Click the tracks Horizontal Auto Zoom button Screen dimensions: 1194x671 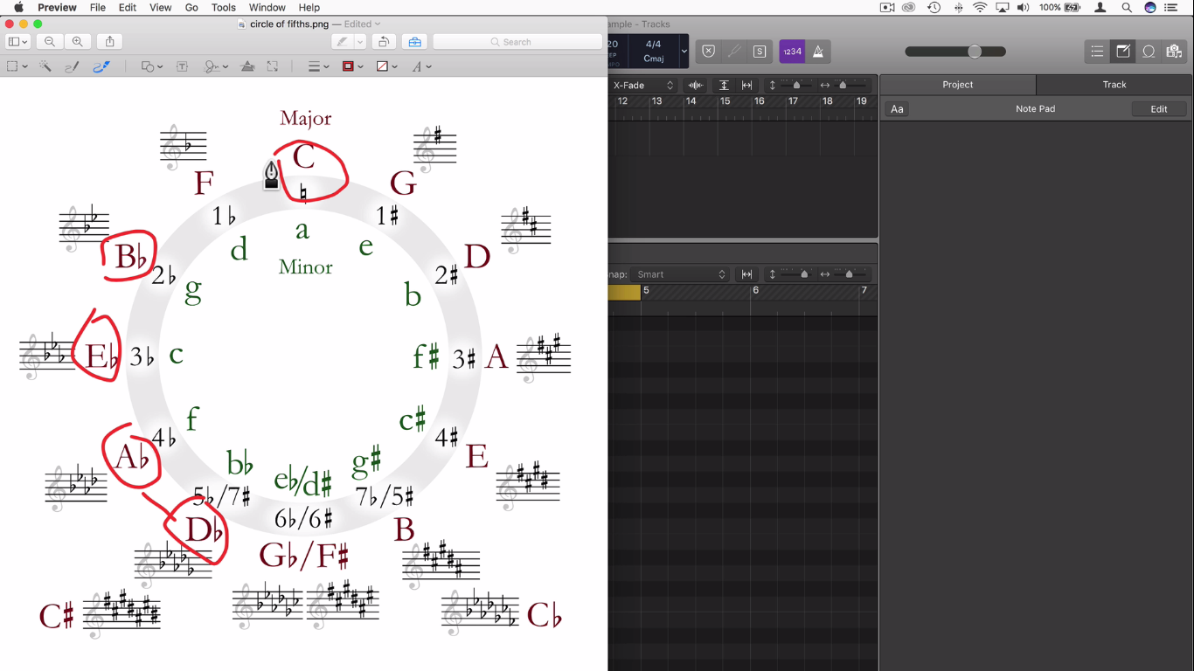click(747, 85)
